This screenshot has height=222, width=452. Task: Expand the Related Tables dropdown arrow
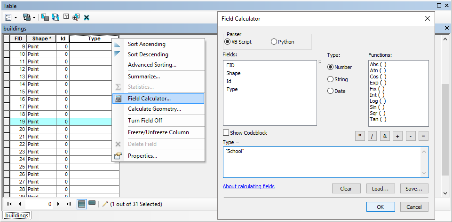(x=34, y=17)
